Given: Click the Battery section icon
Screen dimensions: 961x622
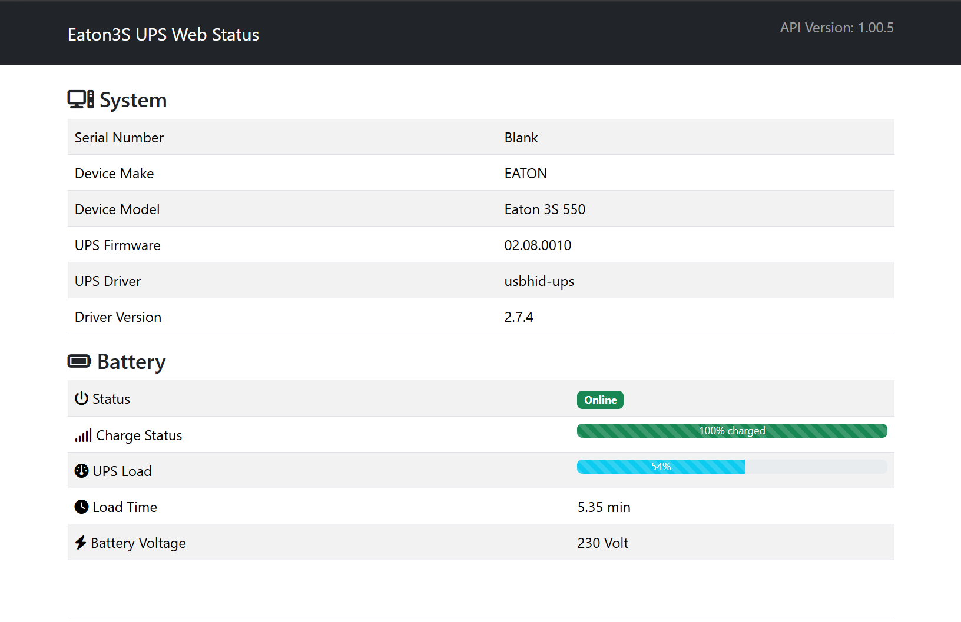Looking at the screenshot, I should [79, 361].
